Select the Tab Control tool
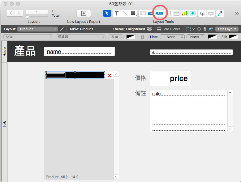241x182 pixels. pos(168,13)
